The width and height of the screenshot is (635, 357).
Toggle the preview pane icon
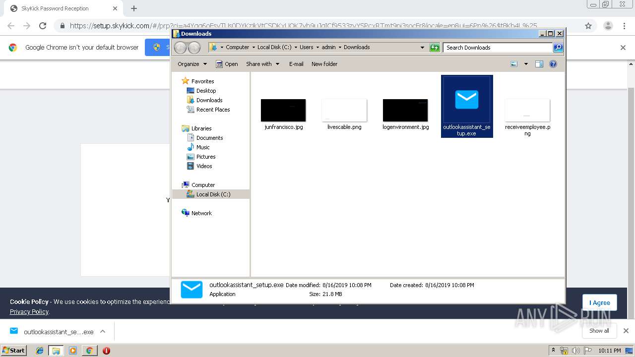click(x=539, y=64)
